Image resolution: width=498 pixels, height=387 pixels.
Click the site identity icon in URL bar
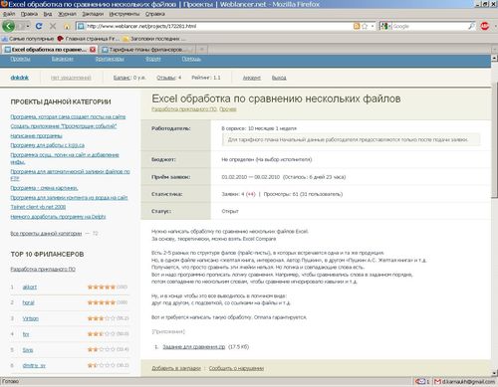pyautogui.click(x=81, y=26)
